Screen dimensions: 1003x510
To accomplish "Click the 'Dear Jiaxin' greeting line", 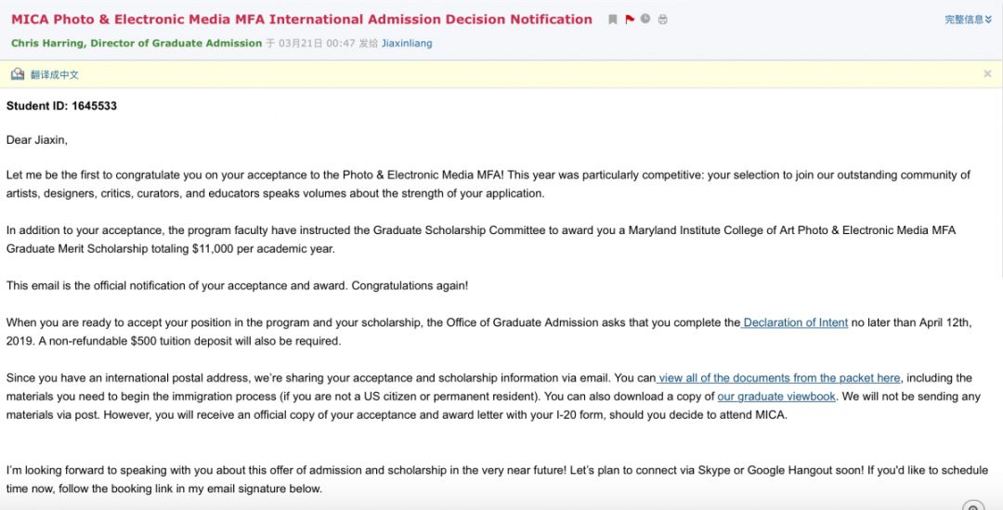I will point(37,140).
